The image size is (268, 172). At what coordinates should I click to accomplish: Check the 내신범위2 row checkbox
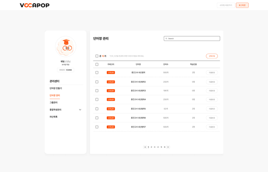(97, 82)
